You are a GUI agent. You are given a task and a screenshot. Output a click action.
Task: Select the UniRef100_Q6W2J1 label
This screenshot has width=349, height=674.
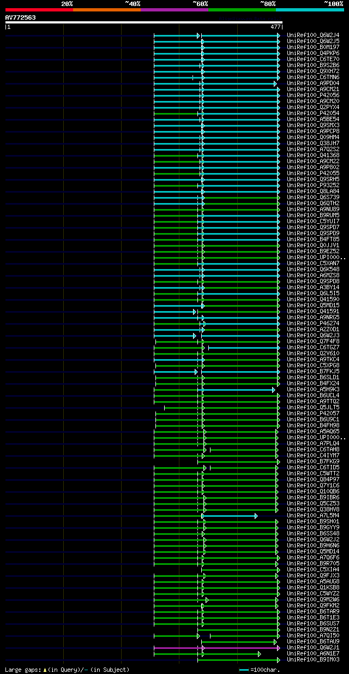click(313, 648)
